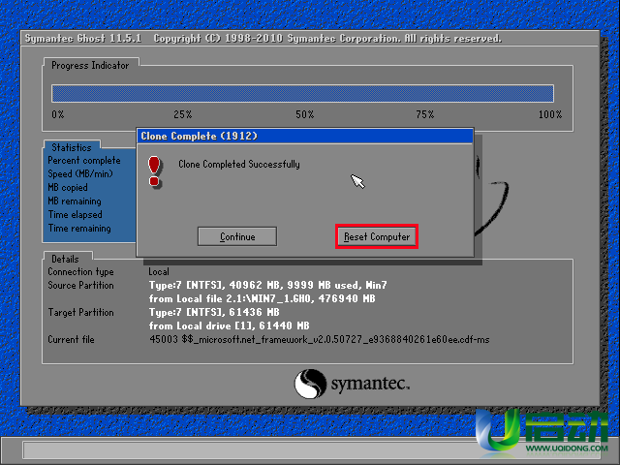
Task: Click the Clone Complete (1912) title bar
Action: [x=305, y=136]
